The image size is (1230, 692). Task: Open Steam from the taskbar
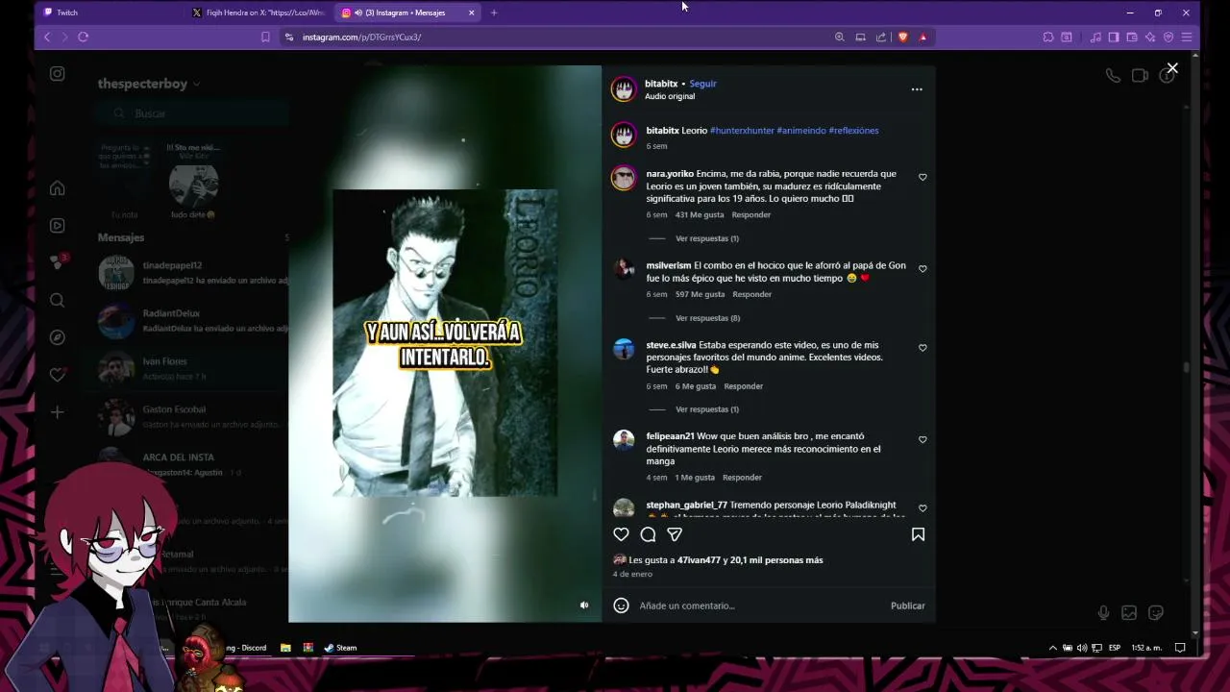tap(340, 648)
